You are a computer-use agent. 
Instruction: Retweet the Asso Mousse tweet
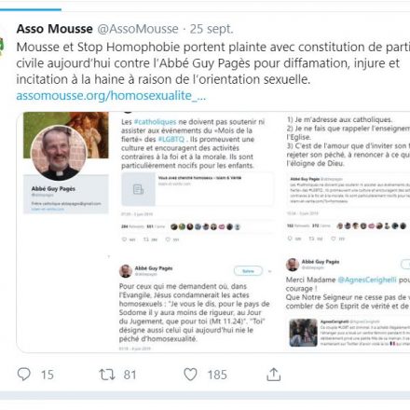coord(107,375)
